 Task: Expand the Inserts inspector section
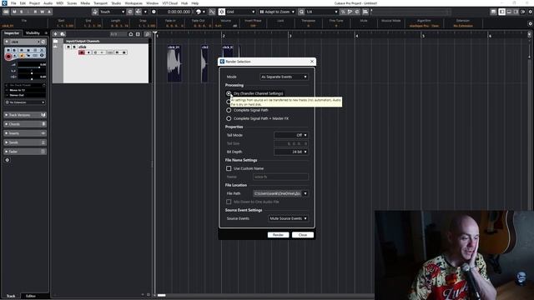point(25,133)
